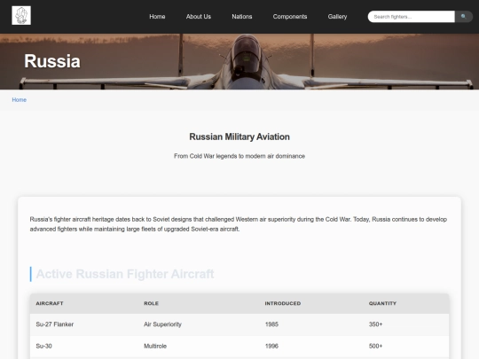This screenshot has height=359, width=479.
Task: Open the About Us page
Action: [199, 17]
